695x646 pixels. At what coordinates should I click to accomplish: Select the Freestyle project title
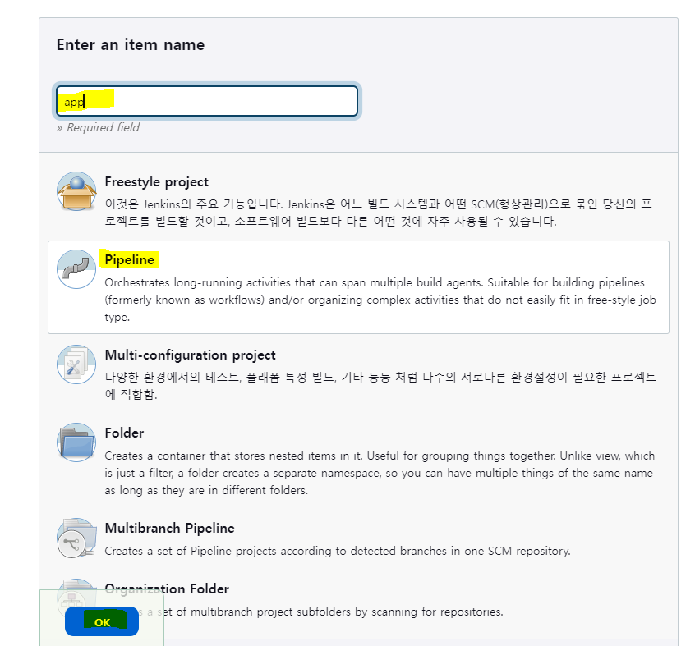click(x=156, y=182)
